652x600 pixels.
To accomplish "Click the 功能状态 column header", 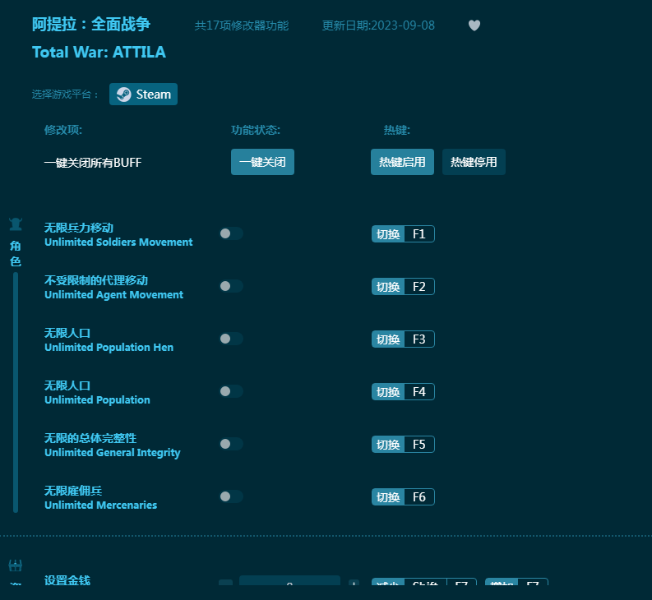I will 256,130.
